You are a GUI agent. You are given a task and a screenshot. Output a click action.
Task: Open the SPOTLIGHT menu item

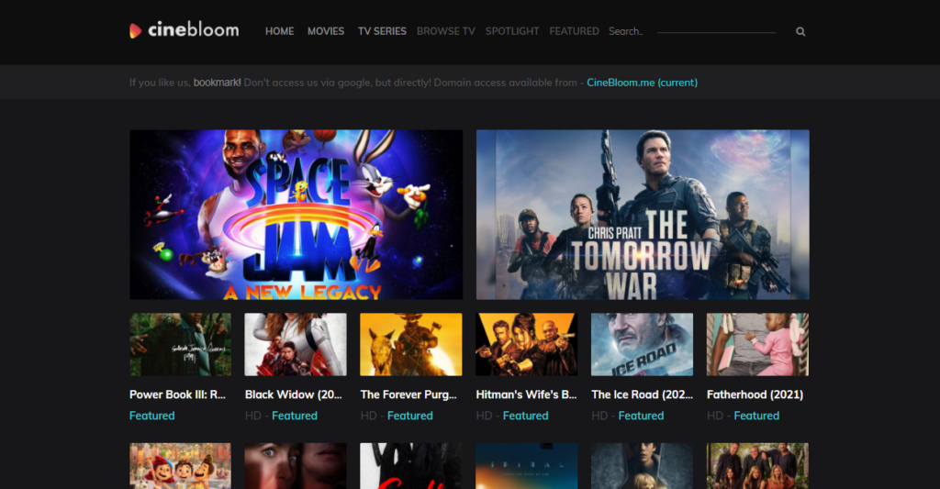[x=512, y=31]
